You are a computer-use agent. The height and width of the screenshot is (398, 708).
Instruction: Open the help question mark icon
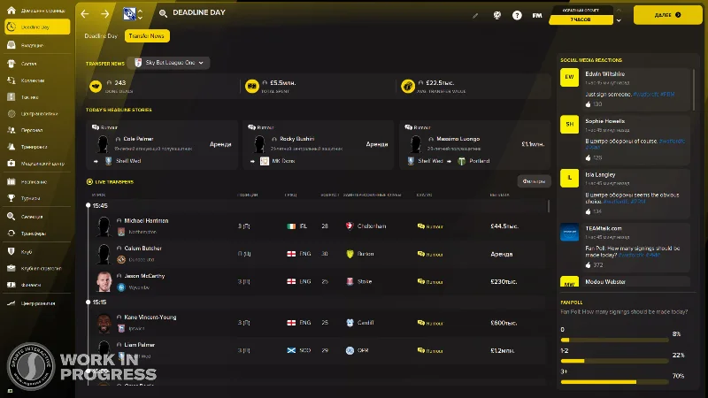tap(517, 15)
